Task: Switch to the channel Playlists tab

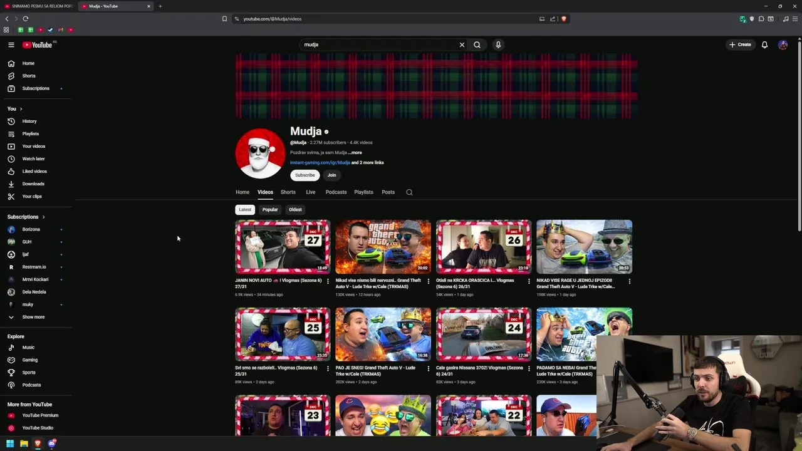Action: coord(363,192)
